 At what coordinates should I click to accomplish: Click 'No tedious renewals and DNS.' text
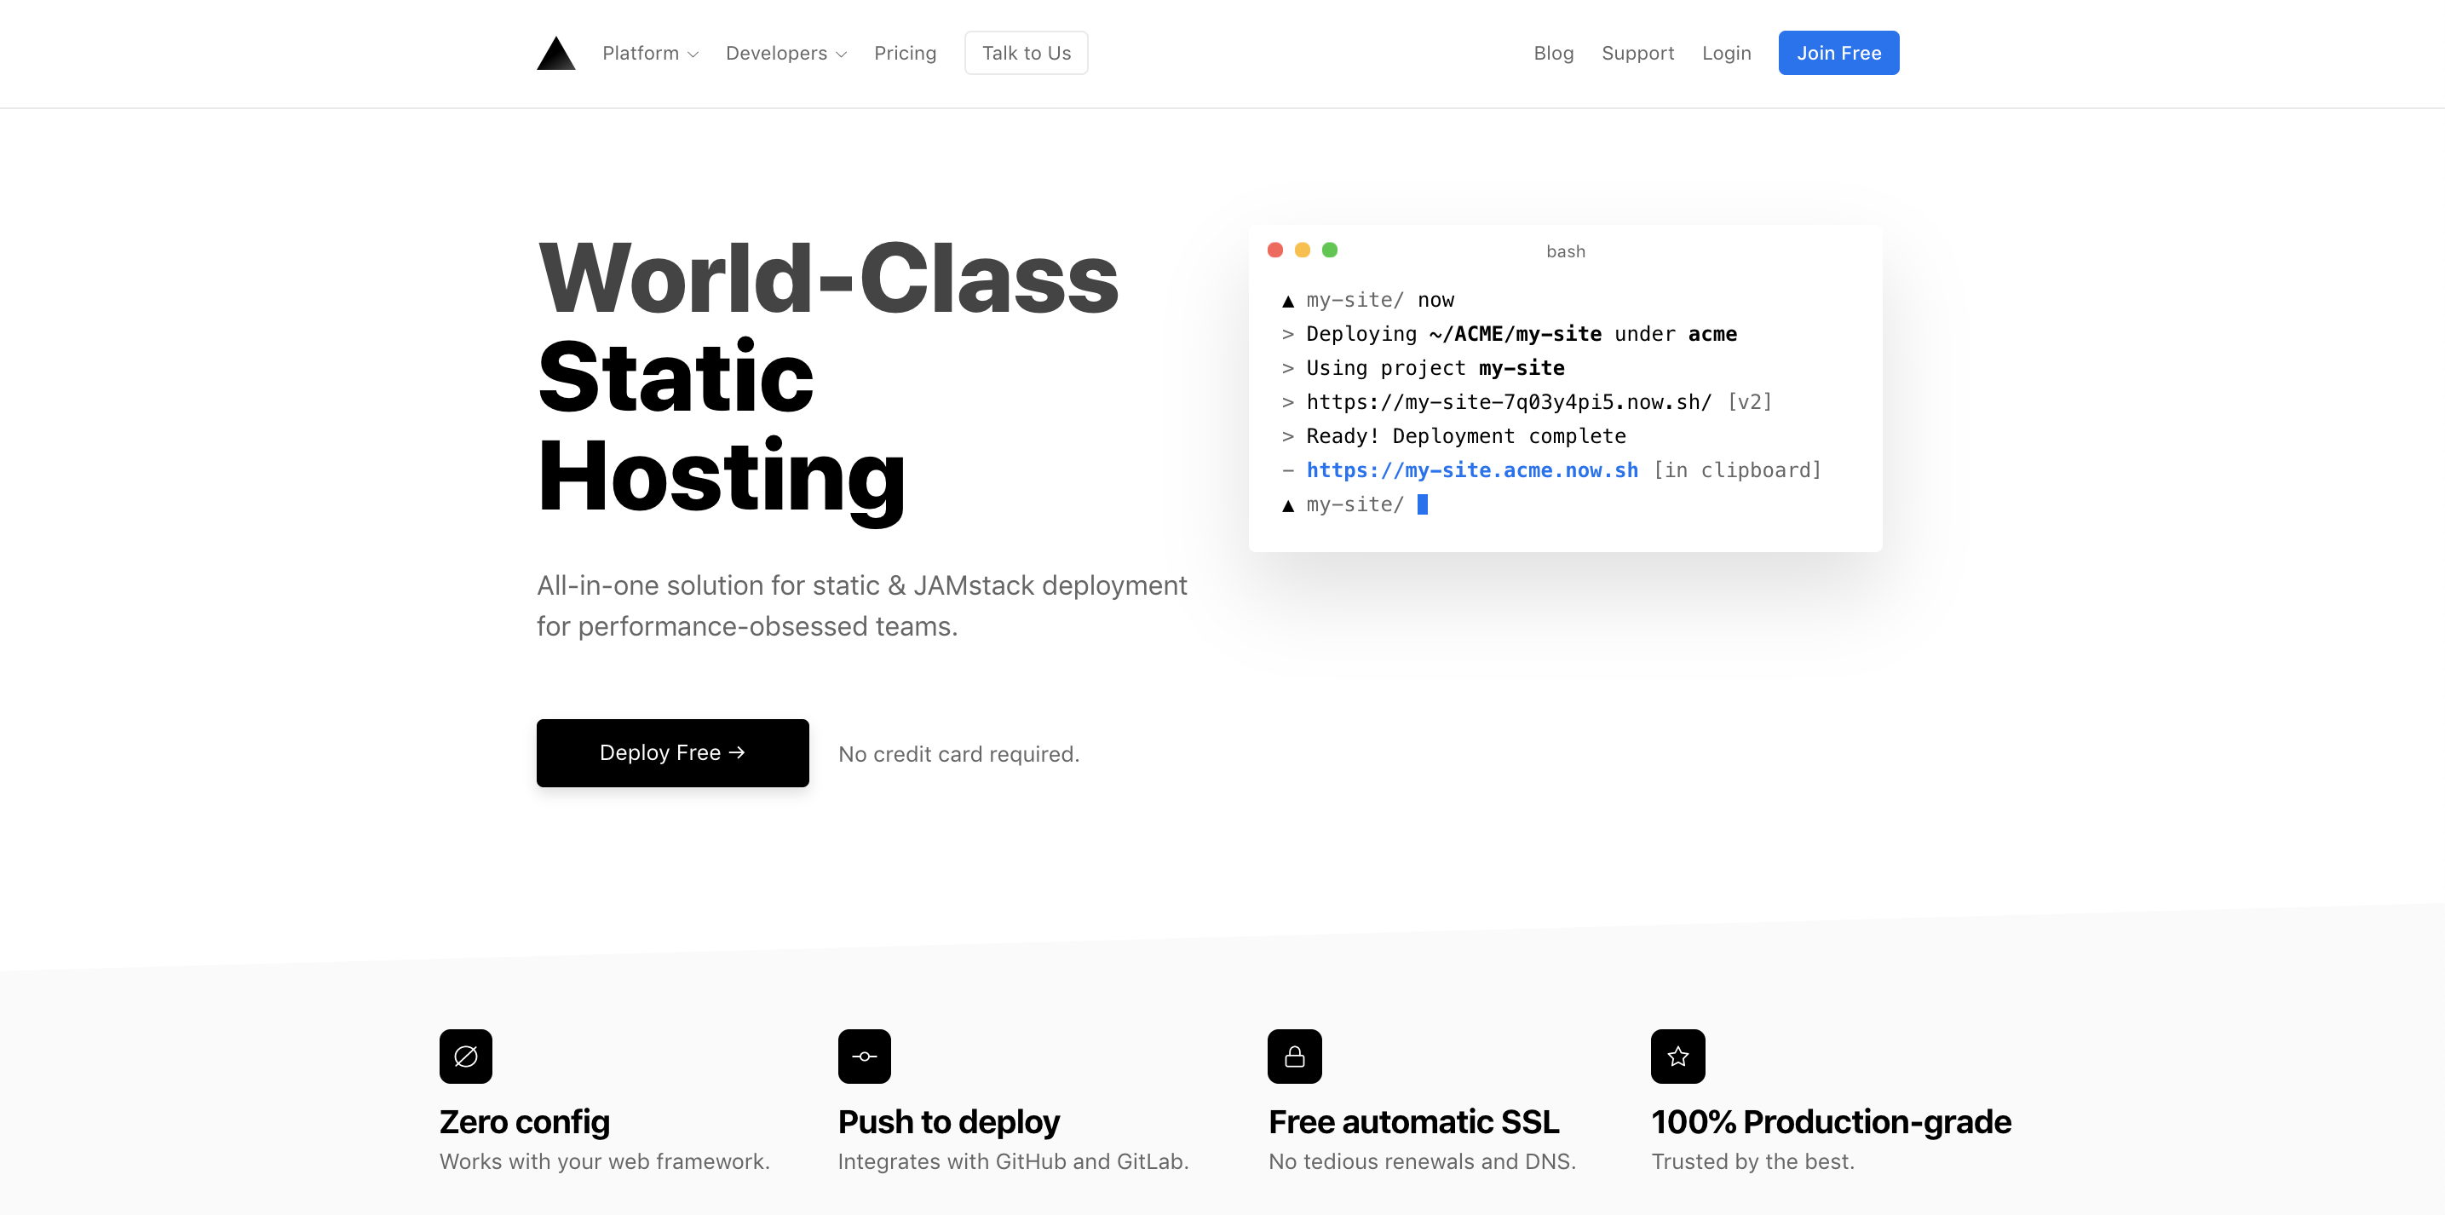click(1422, 1160)
